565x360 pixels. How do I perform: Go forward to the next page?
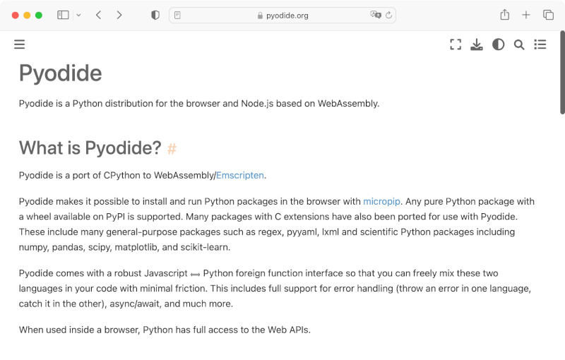[119, 15]
